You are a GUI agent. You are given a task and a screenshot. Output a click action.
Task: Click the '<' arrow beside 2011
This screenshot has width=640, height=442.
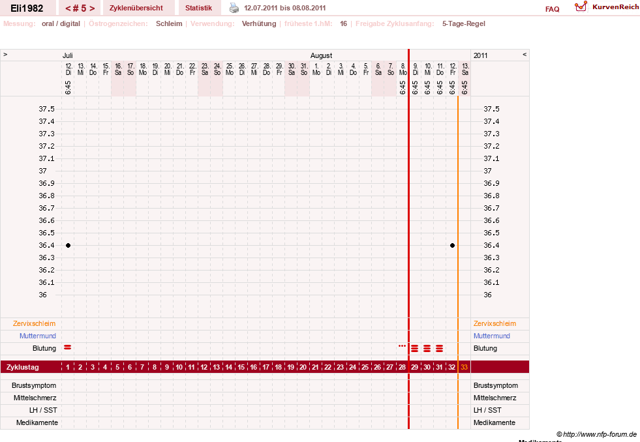(525, 54)
